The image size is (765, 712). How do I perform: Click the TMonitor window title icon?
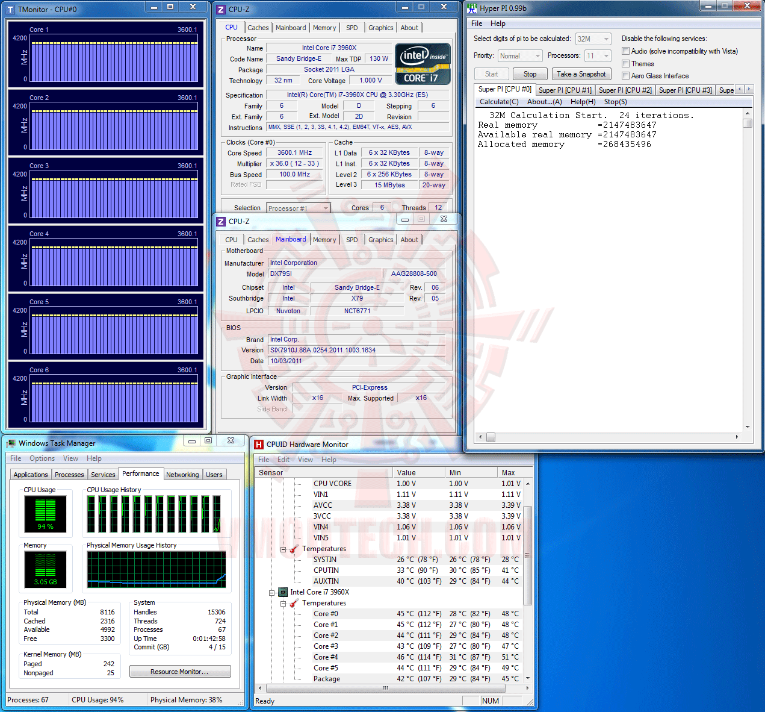tap(10, 10)
